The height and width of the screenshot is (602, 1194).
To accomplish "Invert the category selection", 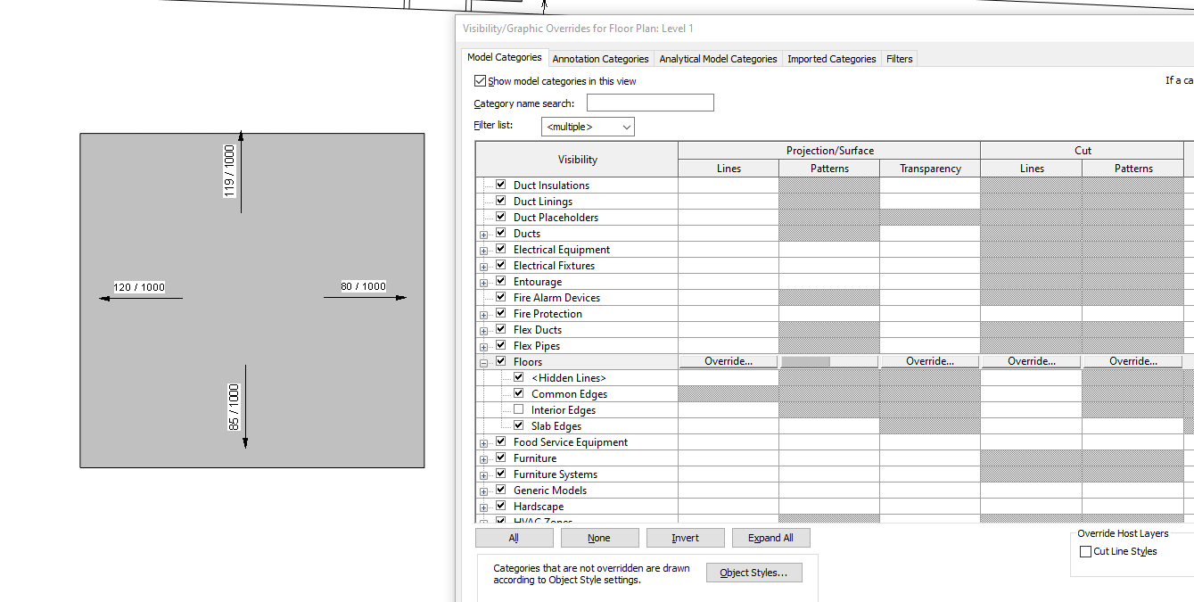I will (x=685, y=538).
